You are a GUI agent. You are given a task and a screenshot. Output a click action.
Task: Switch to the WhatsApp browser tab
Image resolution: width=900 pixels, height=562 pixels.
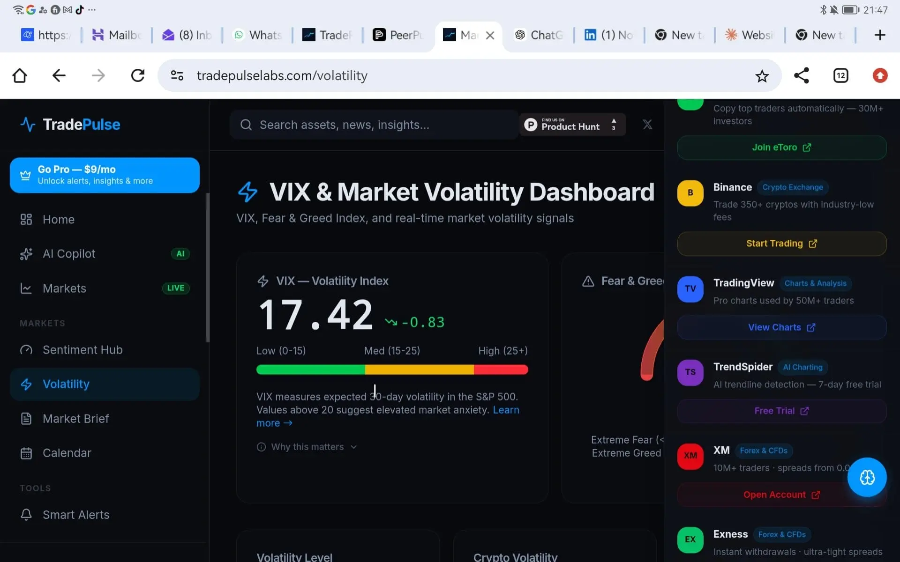coord(257,35)
